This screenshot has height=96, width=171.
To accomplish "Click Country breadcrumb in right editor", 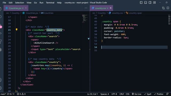I will (x=102, y=13).
